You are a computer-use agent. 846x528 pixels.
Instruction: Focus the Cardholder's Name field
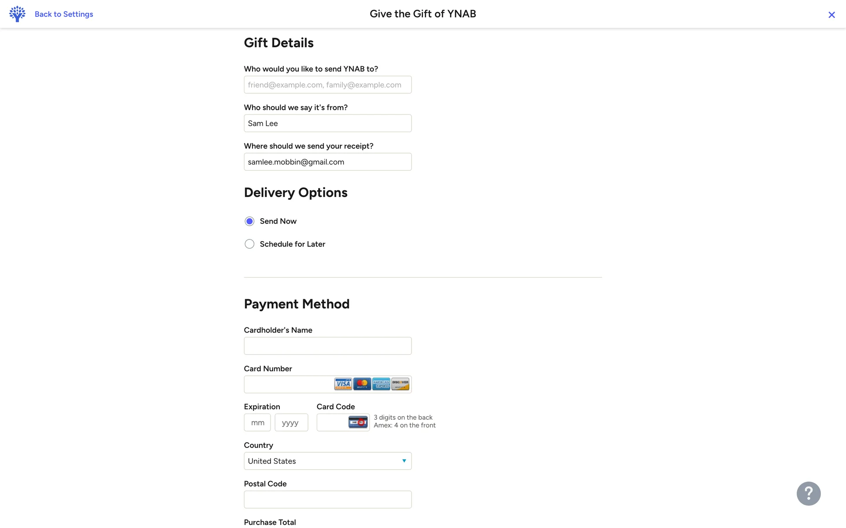pyautogui.click(x=327, y=346)
